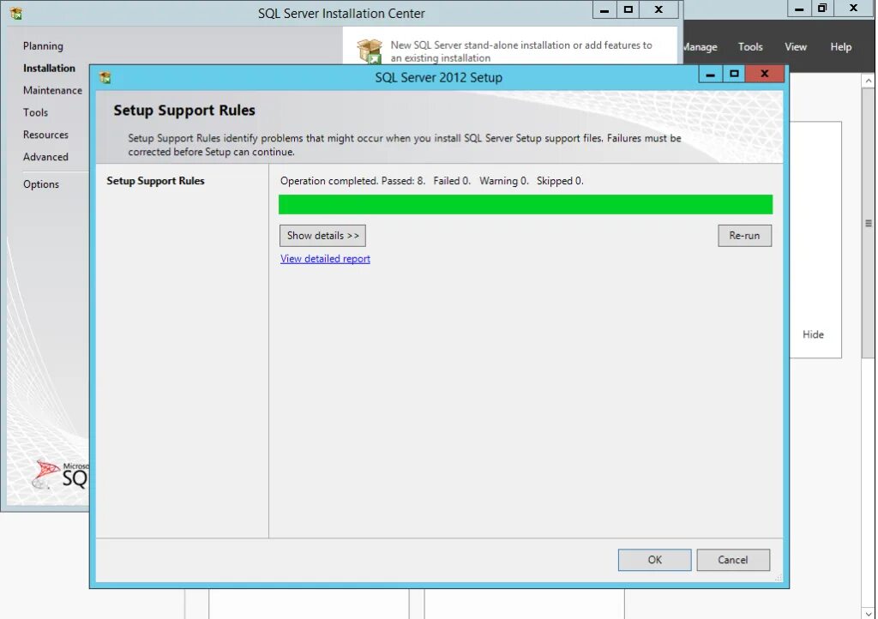Open Help menu in Server Manager
The image size is (878, 619).
click(840, 47)
